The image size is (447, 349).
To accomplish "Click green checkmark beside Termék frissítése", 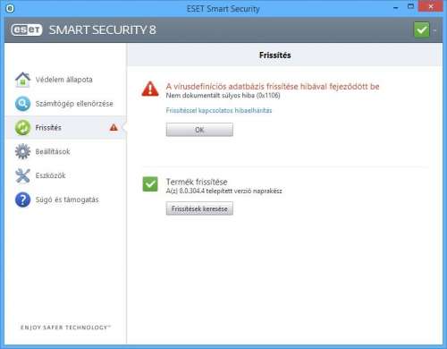I will pos(150,184).
